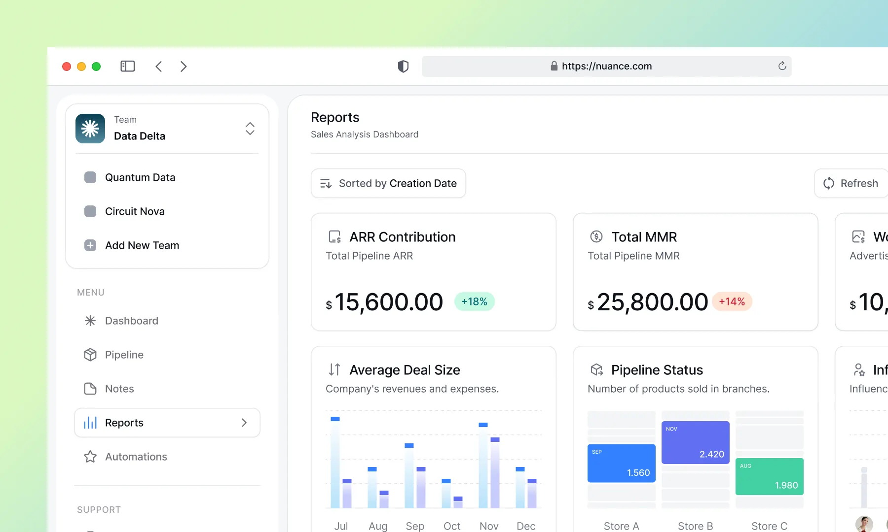
Task: Click the address bar showing nuance.com
Action: click(606, 66)
